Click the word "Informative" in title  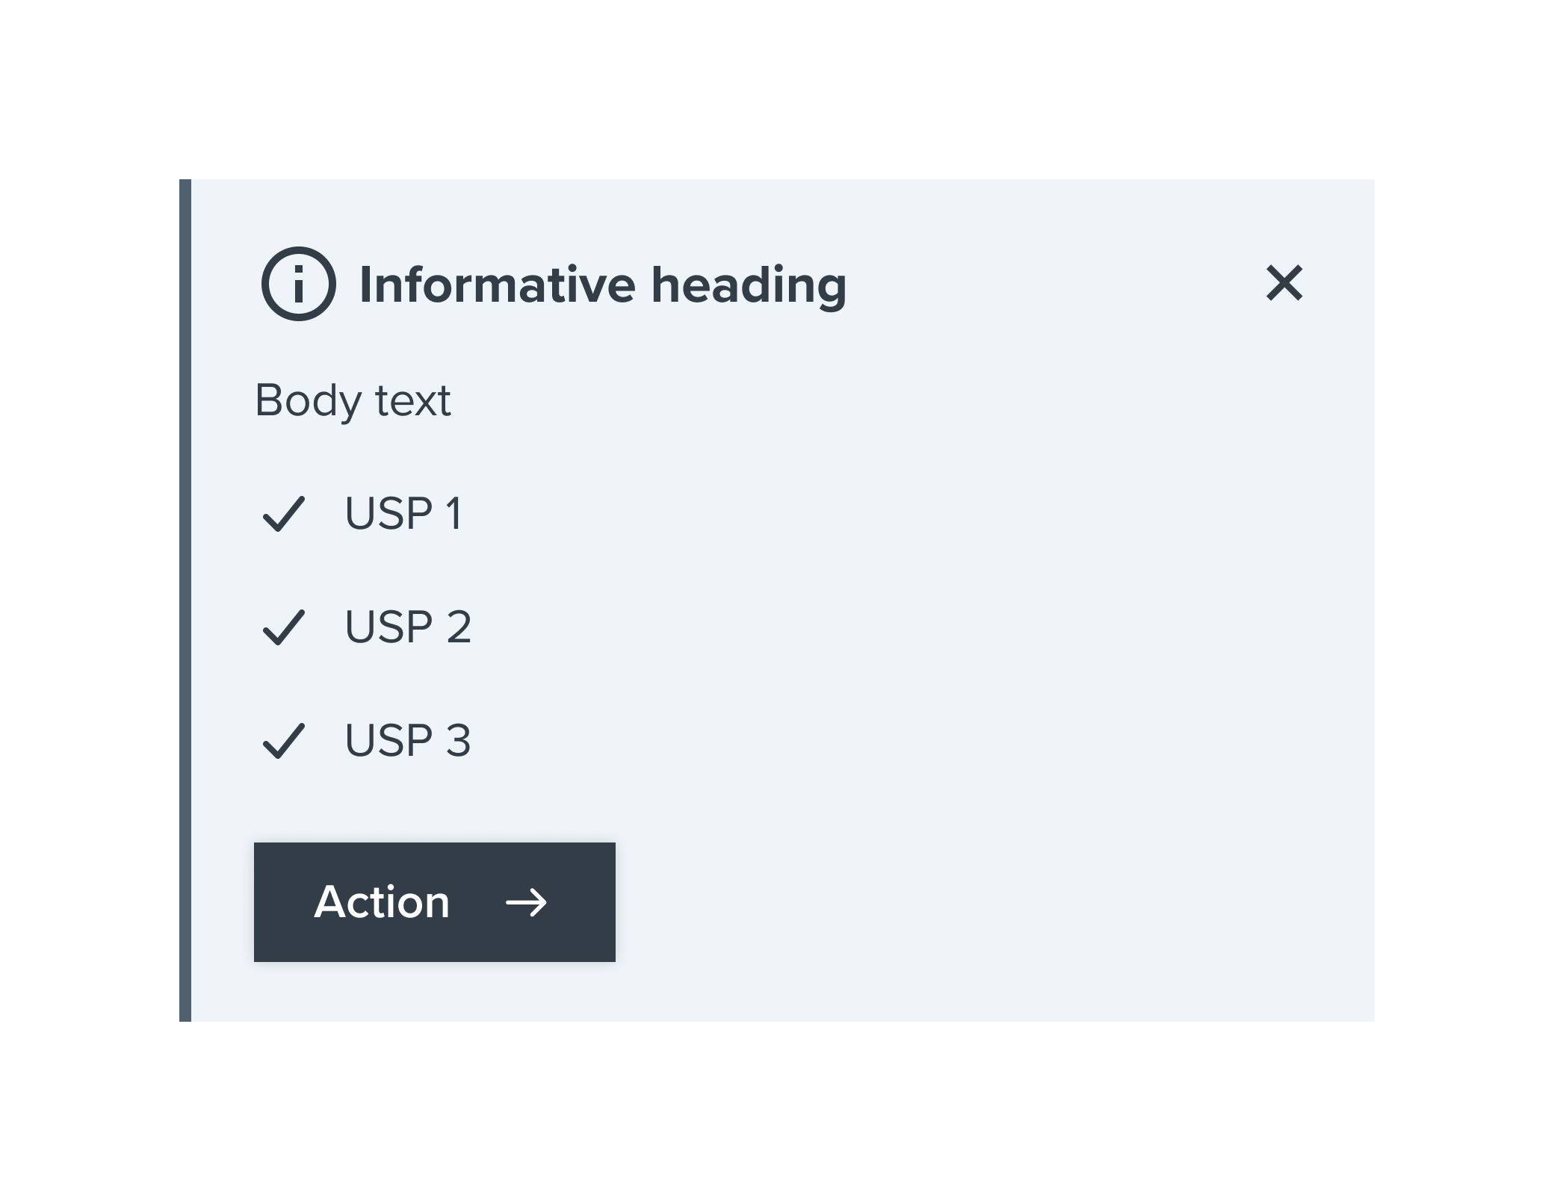pyautogui.click(x=498, y=285)
